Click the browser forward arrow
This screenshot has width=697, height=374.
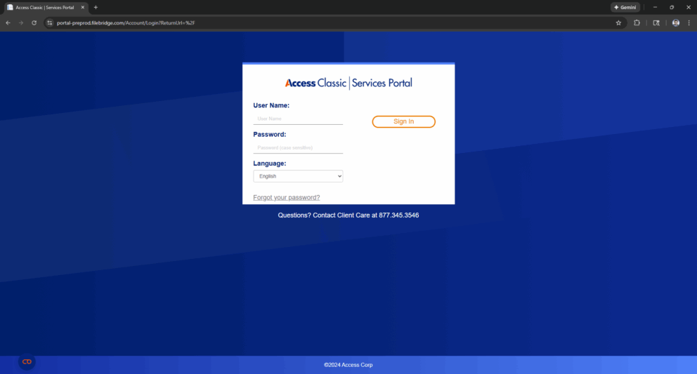(x=20, y=22)
